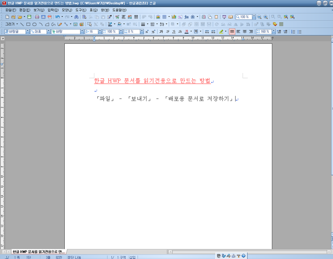Toggle italic 가 formatting
The height and width of the screenshot is (259, 333).
[168, 32]
